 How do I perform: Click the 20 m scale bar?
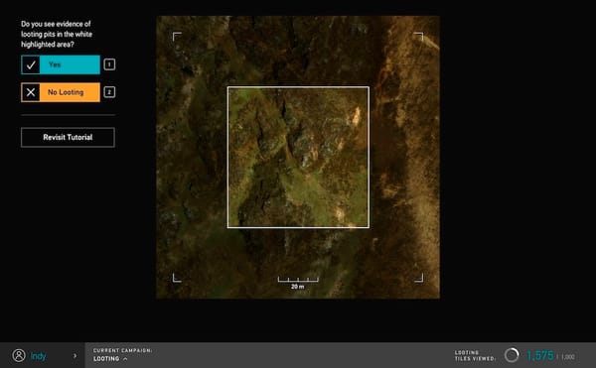pos(298,283)
